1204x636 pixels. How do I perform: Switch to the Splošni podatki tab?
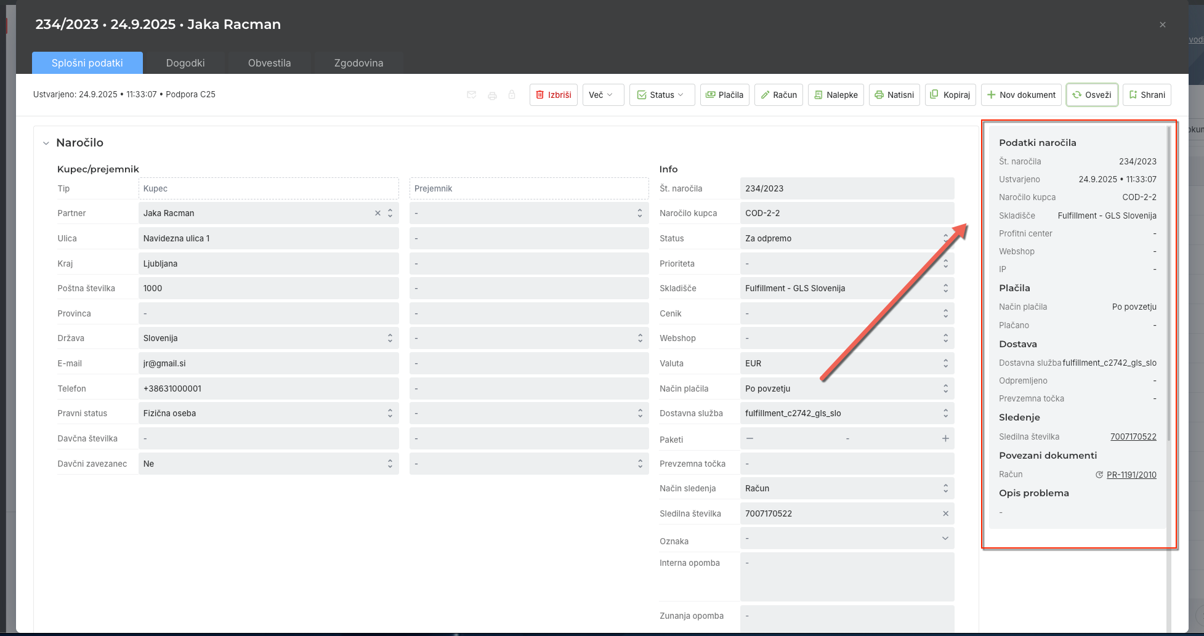click(x=87, y=63)
